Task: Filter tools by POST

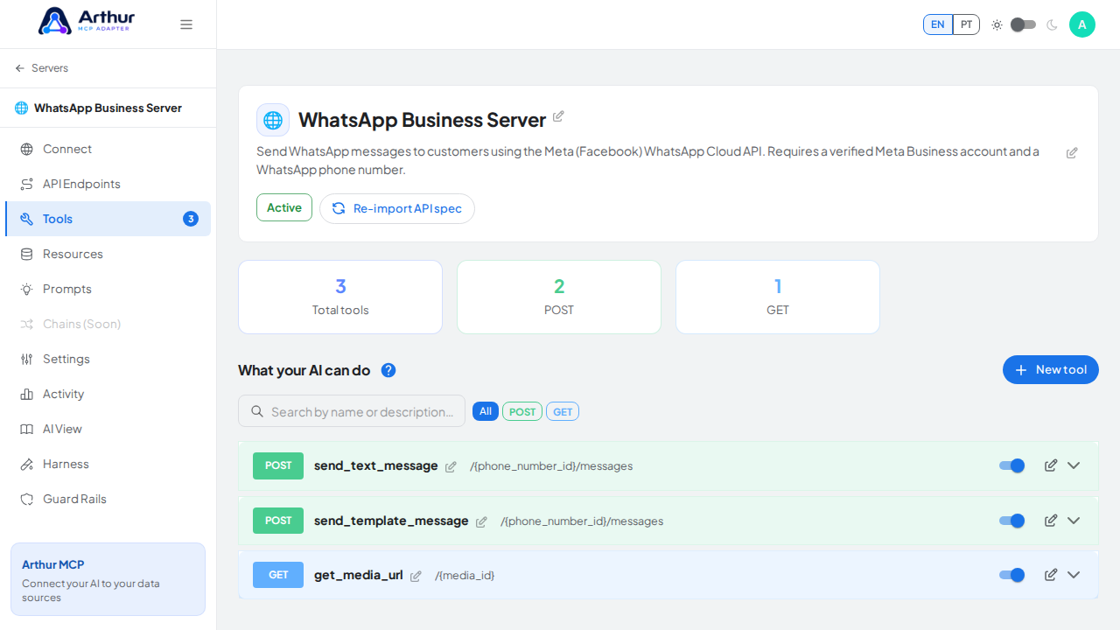Action: point(522,411)
